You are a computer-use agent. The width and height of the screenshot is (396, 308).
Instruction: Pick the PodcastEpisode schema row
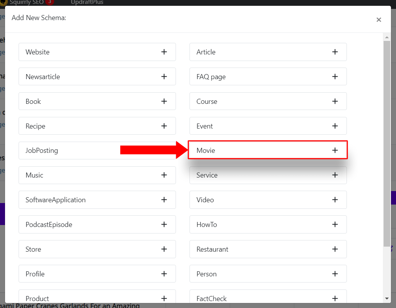tap(97, 225)
